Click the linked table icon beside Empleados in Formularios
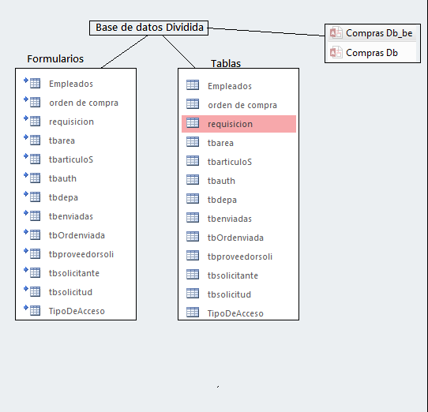Image resolution: width=428 pixels, height=412 pixels. tap(32, 83)
